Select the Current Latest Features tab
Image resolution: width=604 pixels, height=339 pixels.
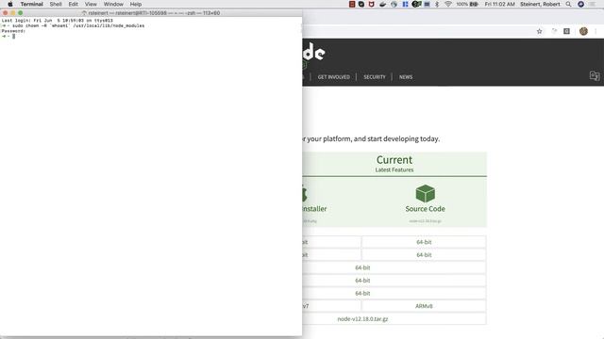pyautogui.click(x=394, y=164)
